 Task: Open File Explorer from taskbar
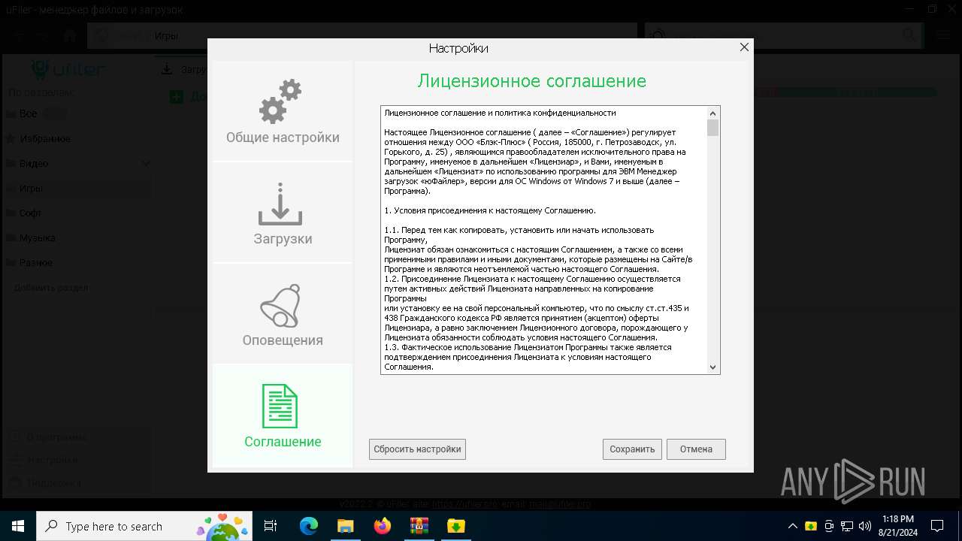[345, 526]
